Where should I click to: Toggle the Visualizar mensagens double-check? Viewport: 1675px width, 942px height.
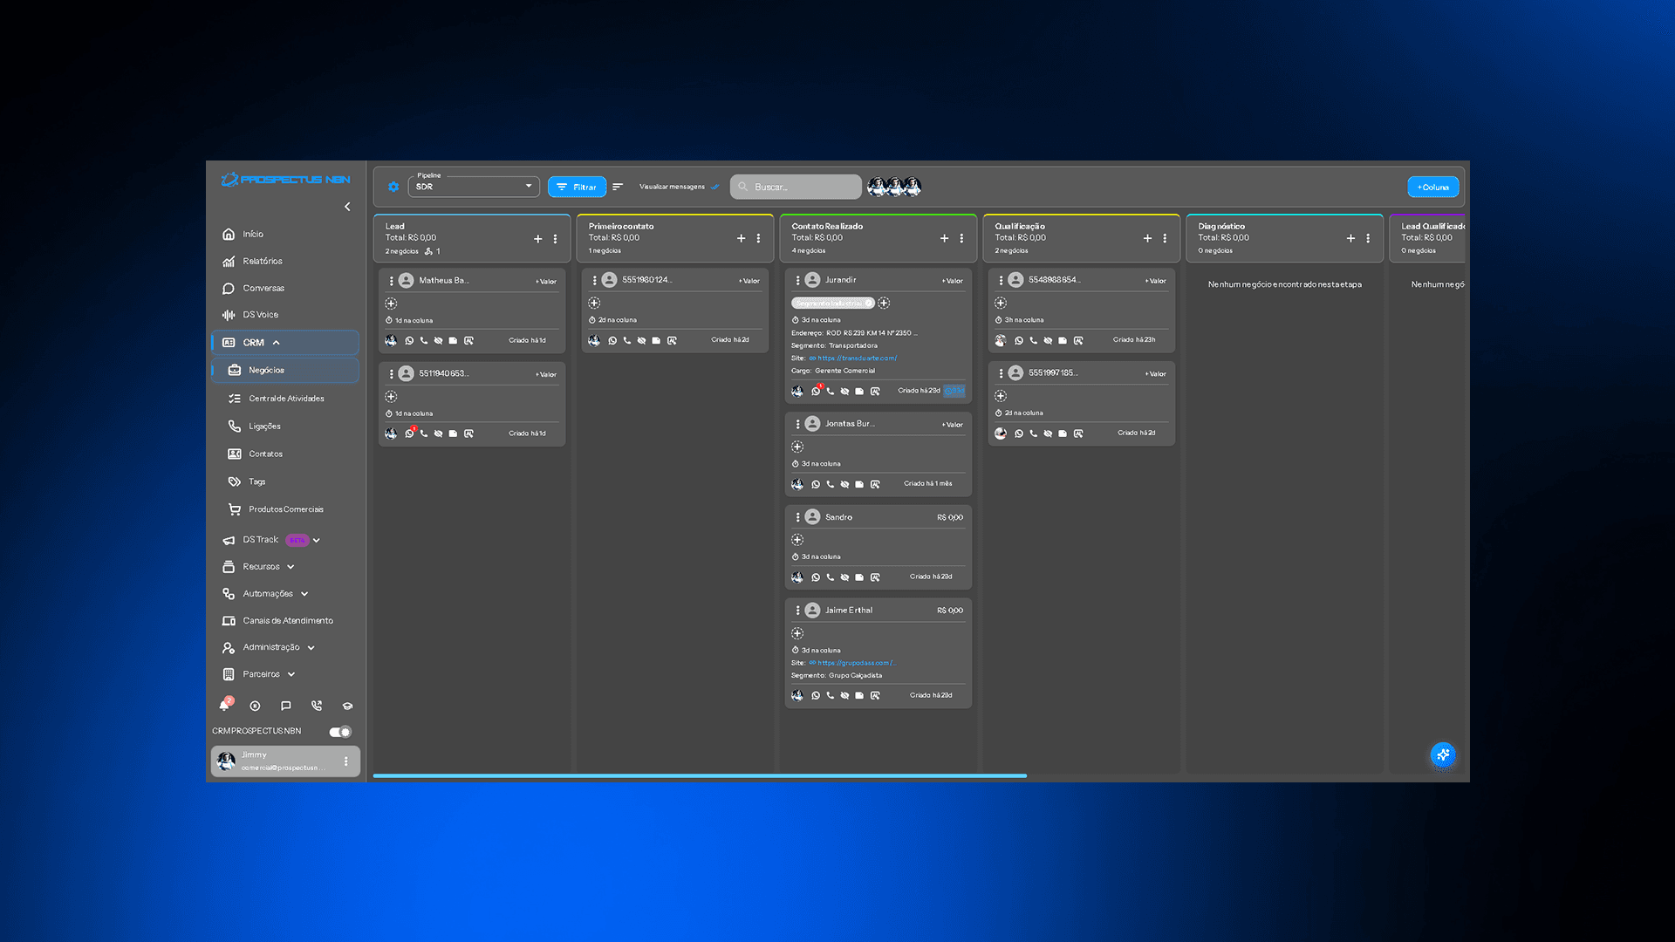715,187
